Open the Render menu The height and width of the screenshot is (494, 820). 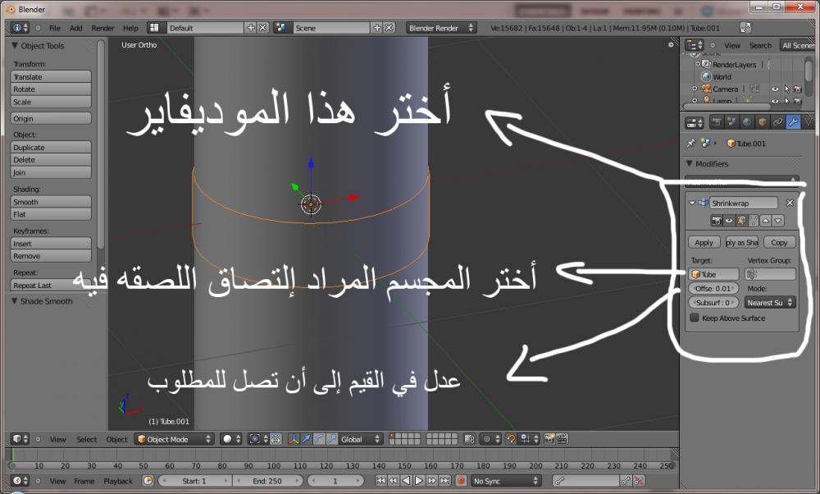(102, 28)
